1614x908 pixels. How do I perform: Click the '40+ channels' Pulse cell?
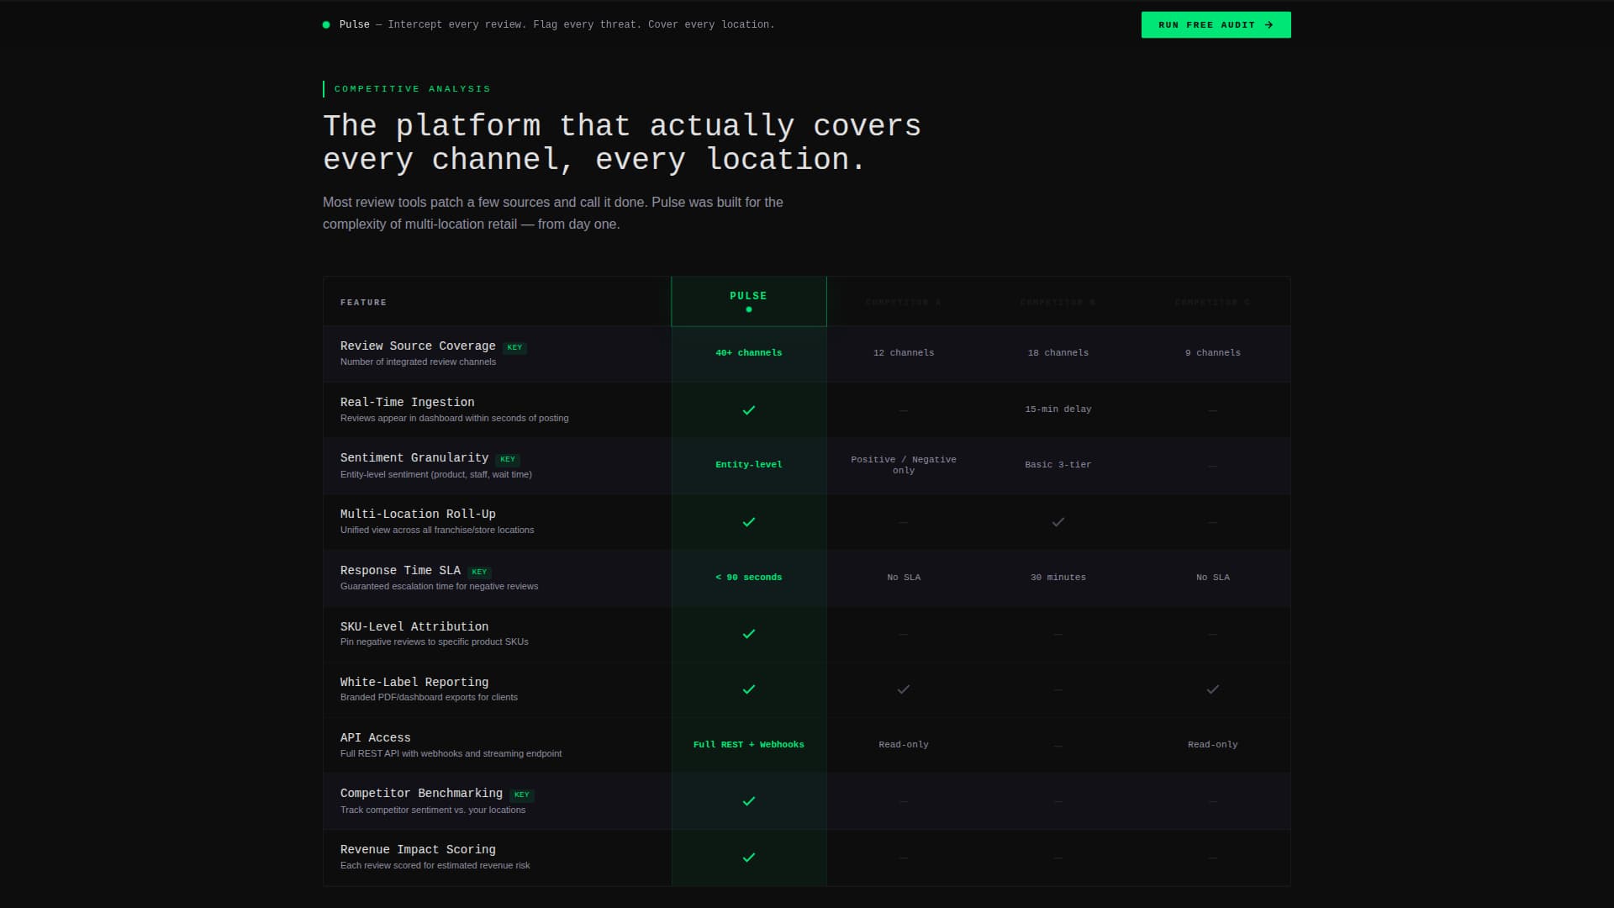tap(749, 353)
